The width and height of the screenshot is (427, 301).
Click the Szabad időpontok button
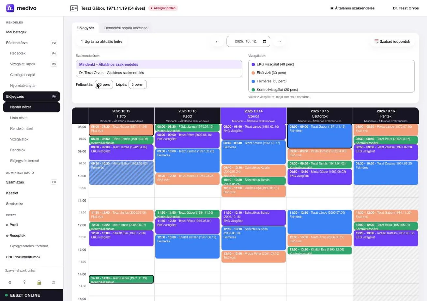392,42
